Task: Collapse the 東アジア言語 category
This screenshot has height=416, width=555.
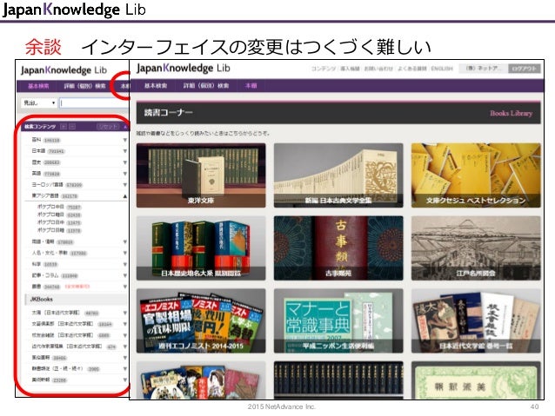Action: (124, 196)
